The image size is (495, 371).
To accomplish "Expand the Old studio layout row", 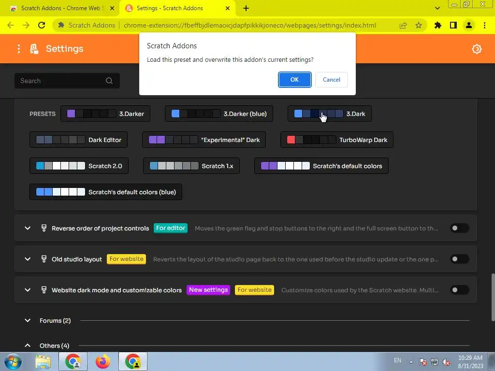I will [x=28, y=259].
